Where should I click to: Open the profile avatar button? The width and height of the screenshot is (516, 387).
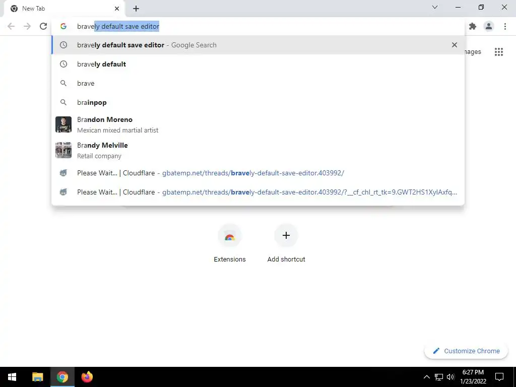[489, 26]
